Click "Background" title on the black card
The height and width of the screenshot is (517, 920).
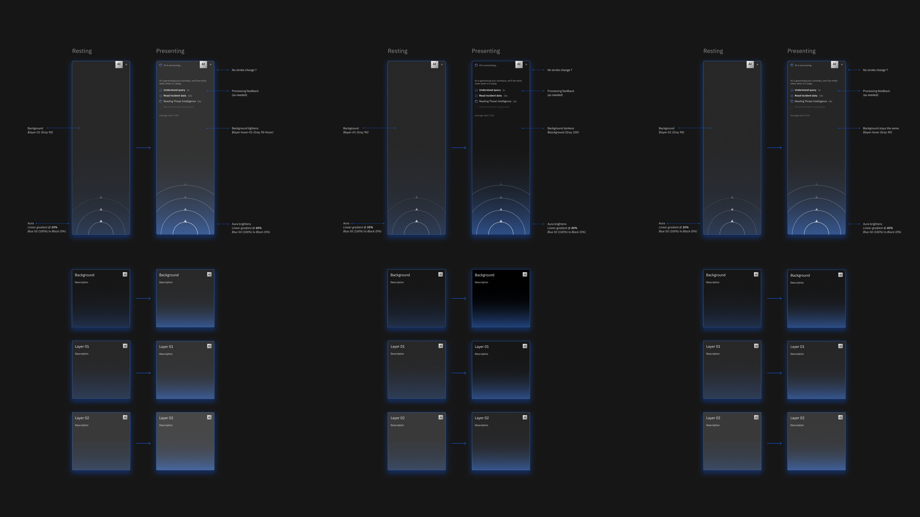point(484,275)
